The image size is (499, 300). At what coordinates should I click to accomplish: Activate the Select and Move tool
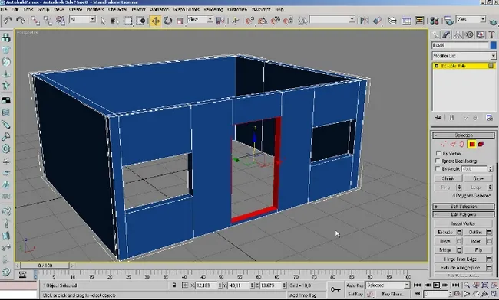pos(155,21)
